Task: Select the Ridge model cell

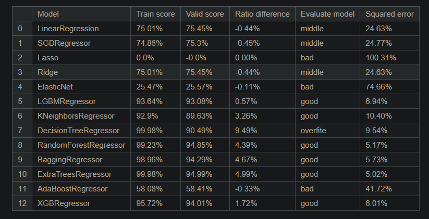Action: click(x=47, y=72)
